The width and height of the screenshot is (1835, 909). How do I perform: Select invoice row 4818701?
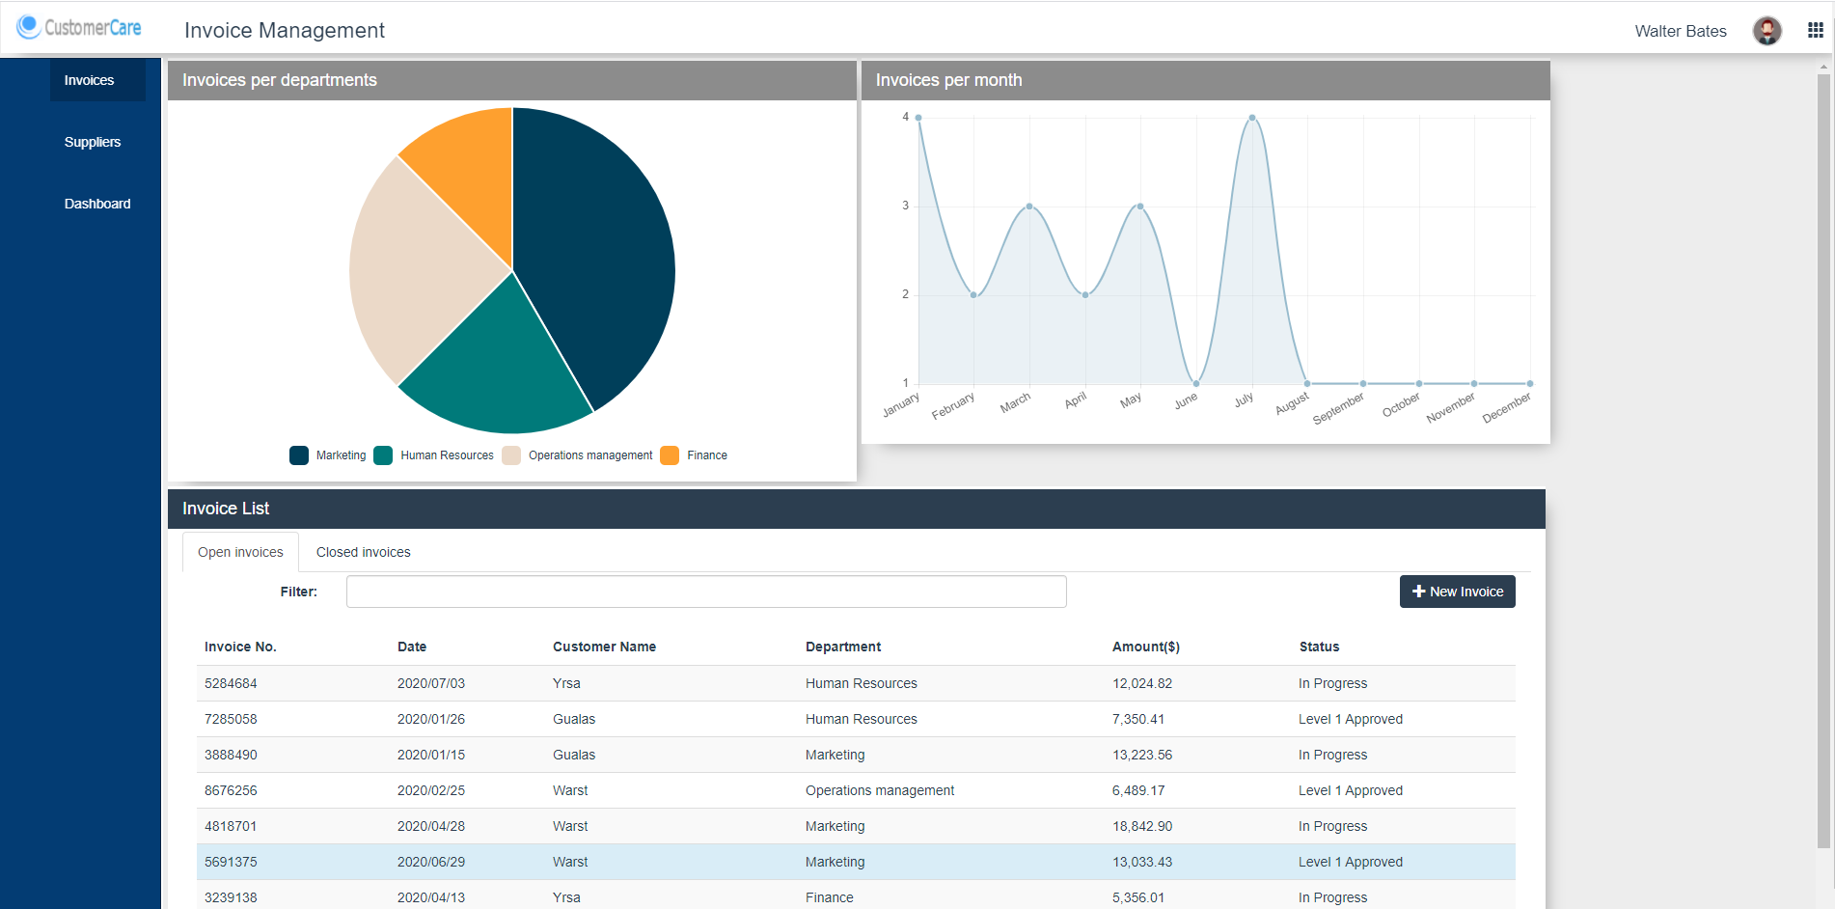point(856,826)
